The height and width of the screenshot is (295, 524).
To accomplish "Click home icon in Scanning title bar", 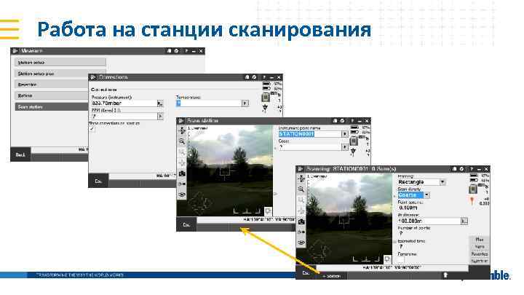I will [x=454, y=169].
